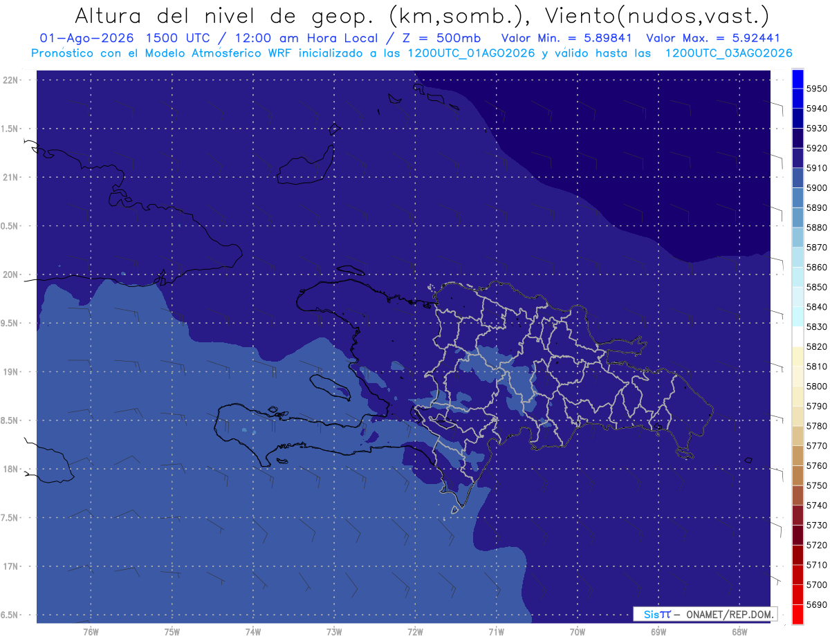
Task: Click the '70W' longitude label
Action: 578,632
